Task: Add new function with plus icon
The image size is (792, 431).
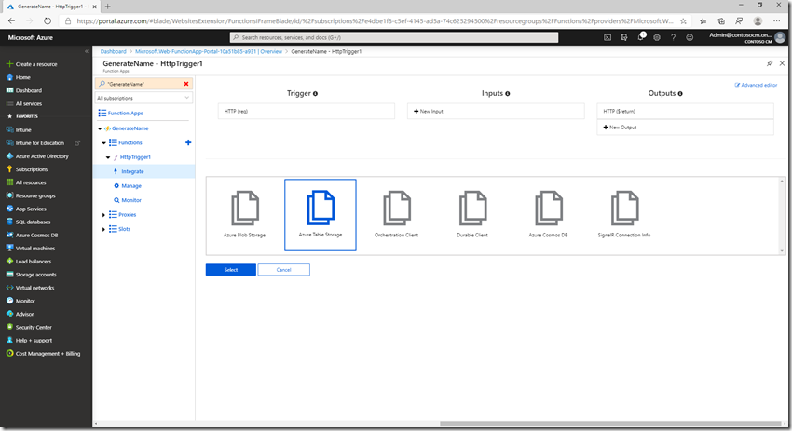Action: point(188,142)
